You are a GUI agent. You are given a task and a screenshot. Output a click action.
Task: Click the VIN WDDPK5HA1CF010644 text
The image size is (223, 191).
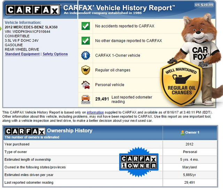click(28, 32)
